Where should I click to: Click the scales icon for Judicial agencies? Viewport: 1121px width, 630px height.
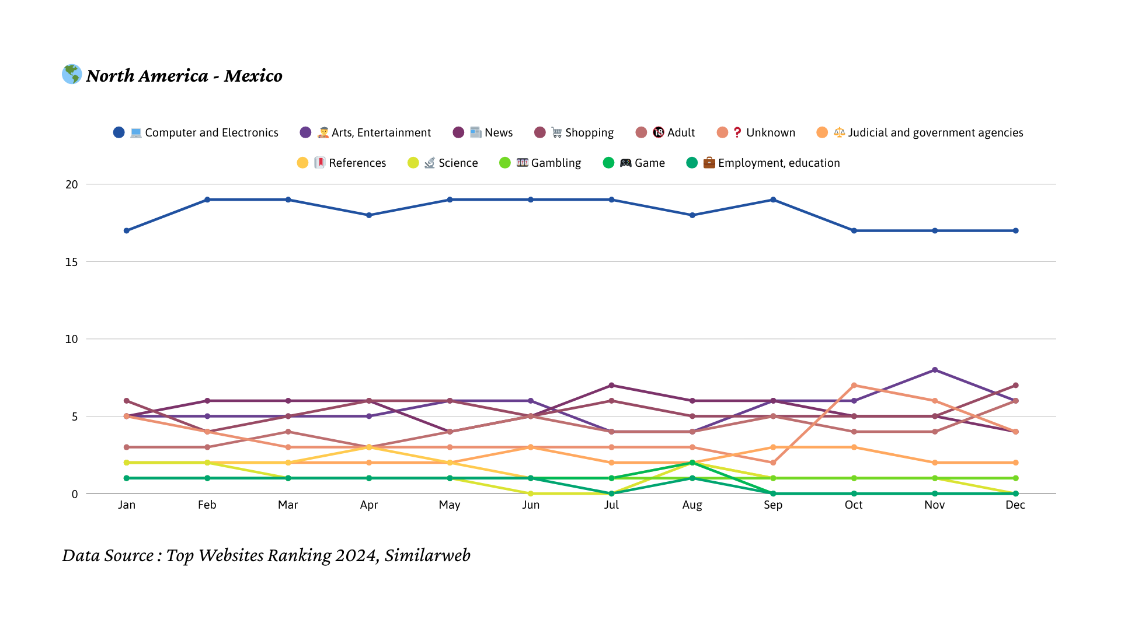pos(839,133)
